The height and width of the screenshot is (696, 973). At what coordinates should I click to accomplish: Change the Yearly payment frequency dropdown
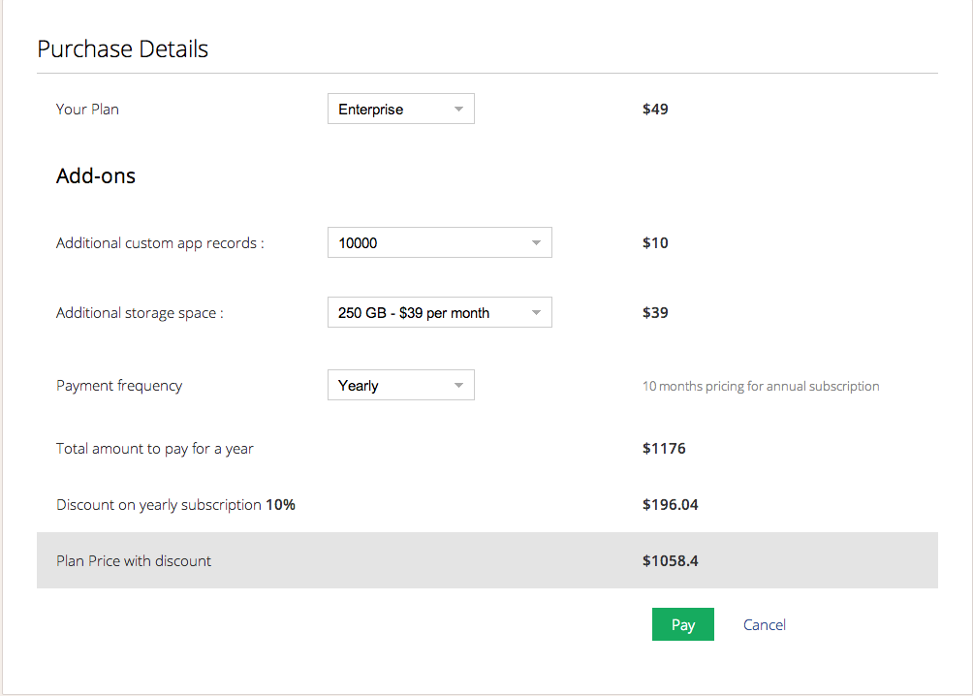(x=400, y=386)
